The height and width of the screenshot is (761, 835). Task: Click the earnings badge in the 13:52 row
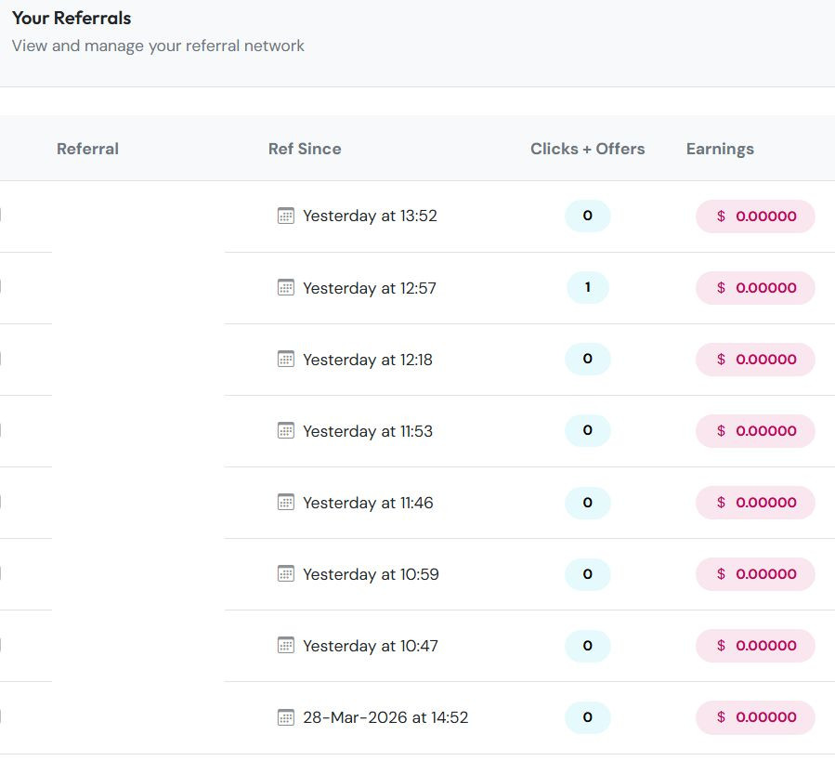(x=755, y=216)
